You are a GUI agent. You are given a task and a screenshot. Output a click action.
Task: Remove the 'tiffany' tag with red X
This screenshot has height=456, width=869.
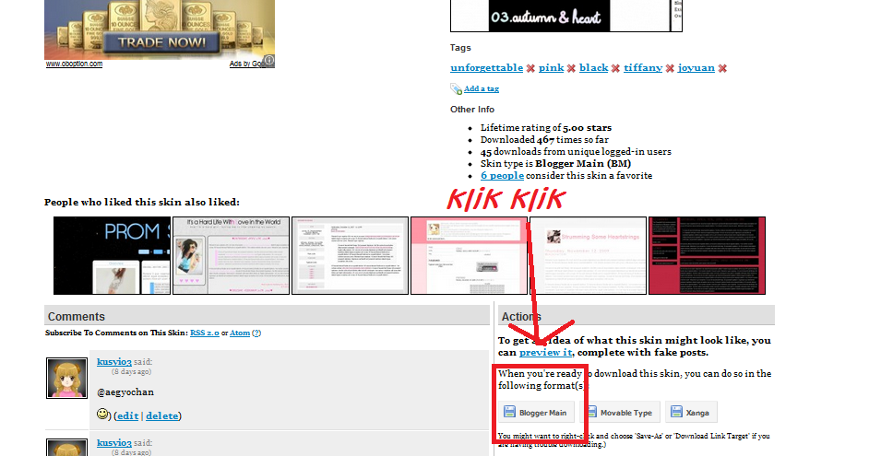click(x=670, y=68)
